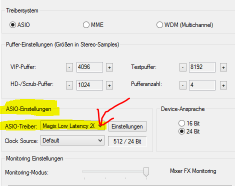Click the Monitoring Einstellungen heading
This screenshot has height=186, width=235.
coord(34,158)
